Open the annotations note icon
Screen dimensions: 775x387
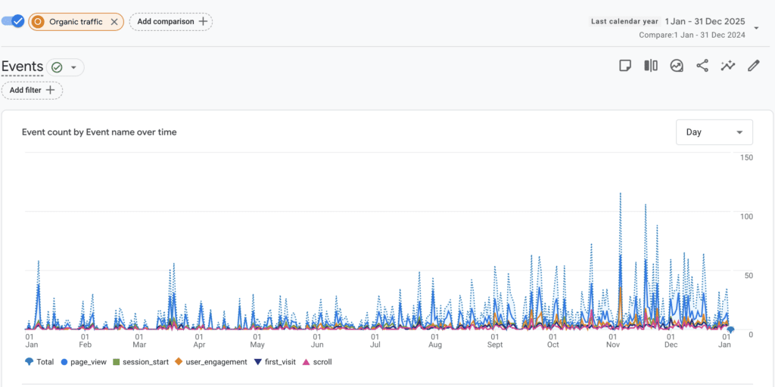[625, 66]
